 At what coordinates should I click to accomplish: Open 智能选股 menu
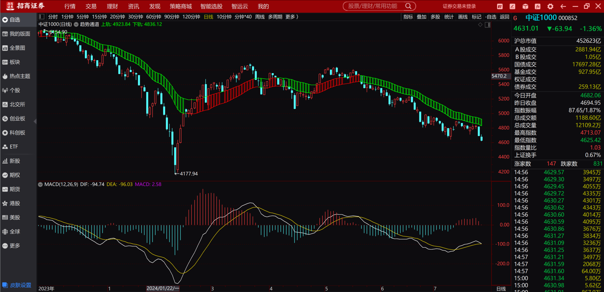click(211, 6)
